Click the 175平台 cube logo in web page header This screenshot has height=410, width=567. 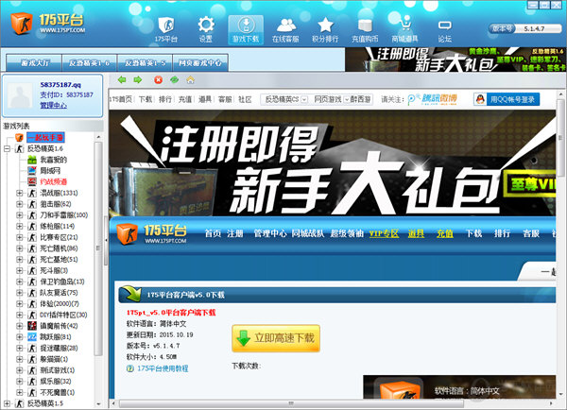[127, 233]
